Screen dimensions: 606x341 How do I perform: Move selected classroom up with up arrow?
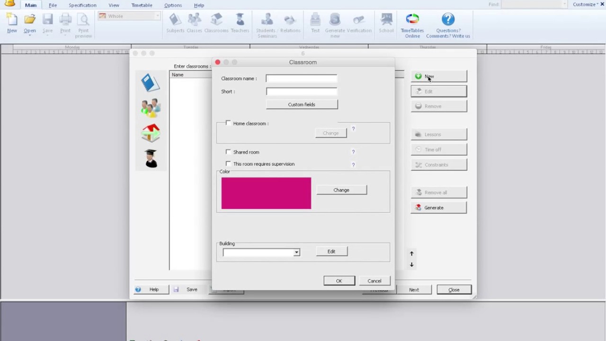[x=411, y=254]
